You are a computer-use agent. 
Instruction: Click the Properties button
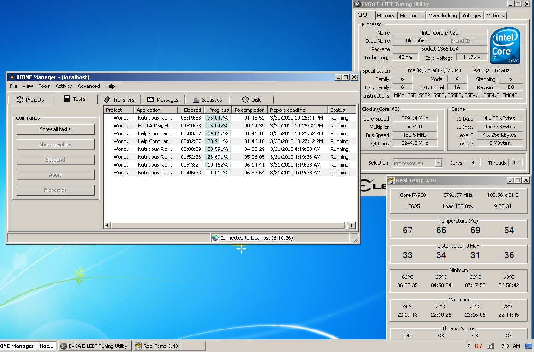click(55, 190)
